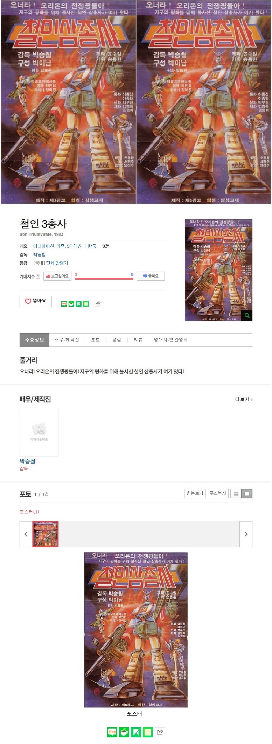Share to Naver blog under 좋아요 row
This screenshot has width=272, height=744.
[64, 304]
